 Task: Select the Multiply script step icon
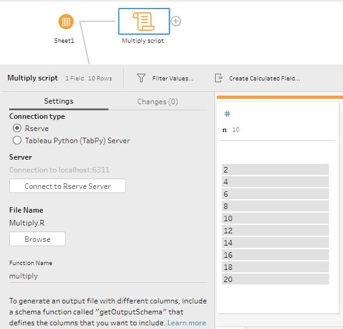pyautogui.click(x=144, y=21)
